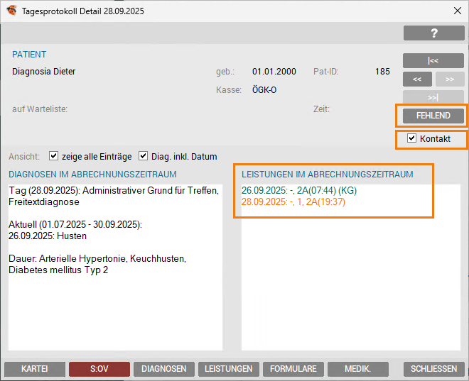Click the question mark help button
Screen dimensions: 469x381
(433, 33)
